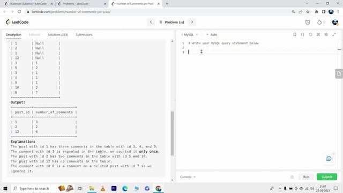The height and width of the screenshot is (193, 343).
Task: Click the Chrome taskbar icon
Action: pyautogui.click(x=159, y=188)
